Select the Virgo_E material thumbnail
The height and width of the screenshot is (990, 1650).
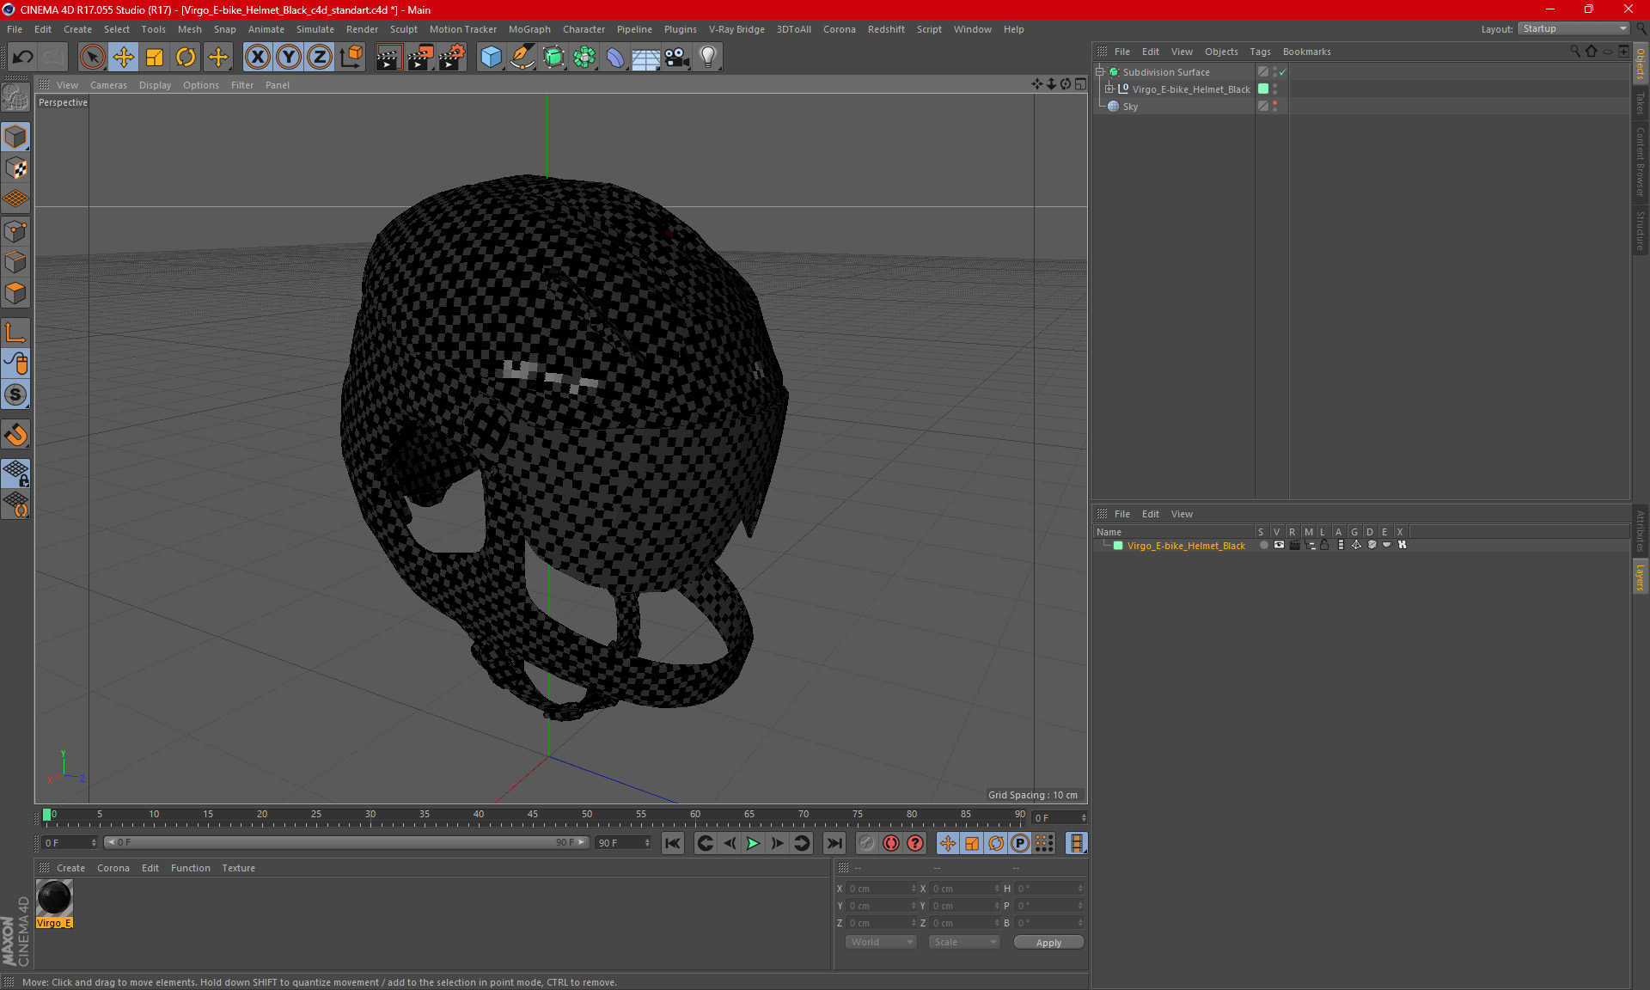click(54, 898)
